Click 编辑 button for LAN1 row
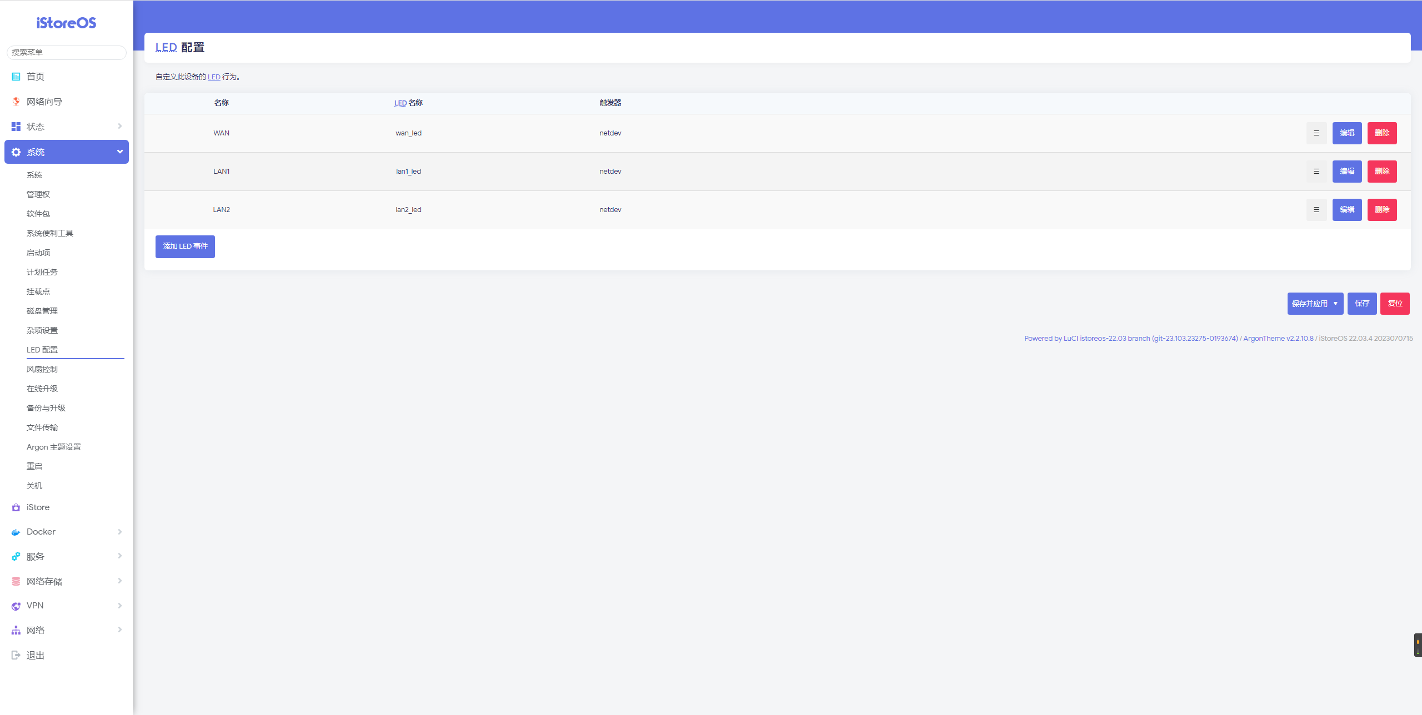The image size is (1422, 715). tap(1346, 172)
